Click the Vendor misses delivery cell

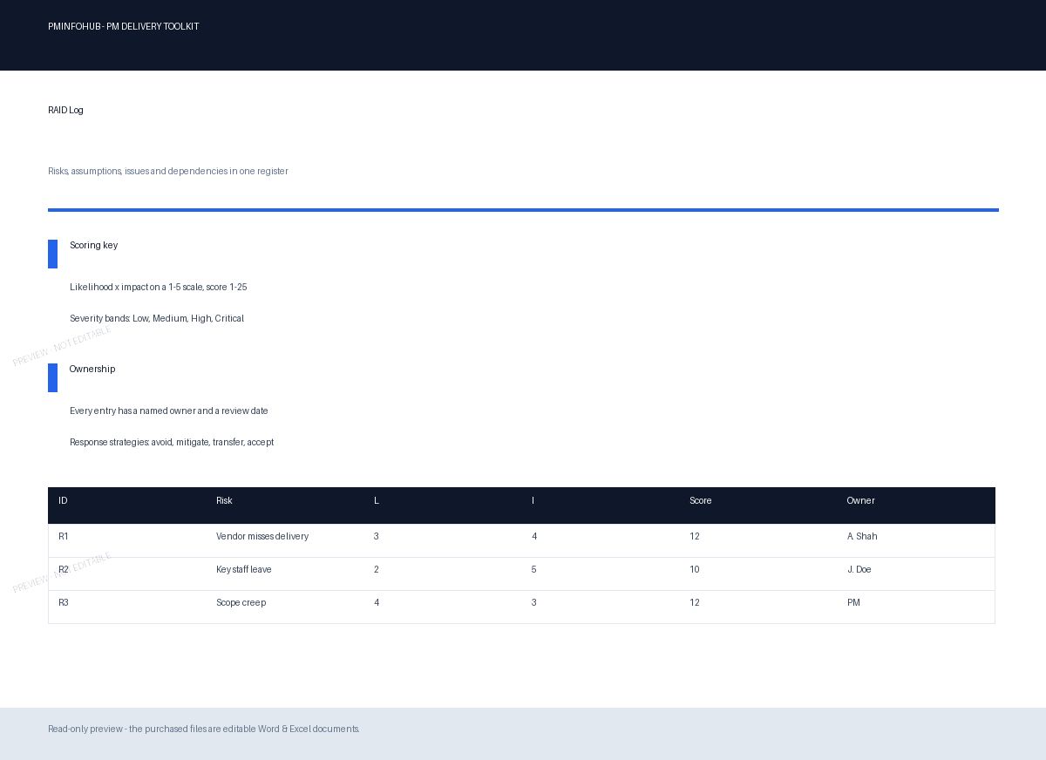tap(262, 536)
